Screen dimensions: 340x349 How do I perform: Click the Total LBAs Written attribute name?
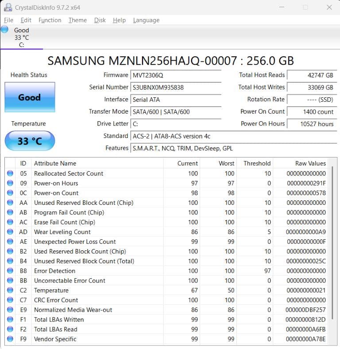(x=59, y=320)
